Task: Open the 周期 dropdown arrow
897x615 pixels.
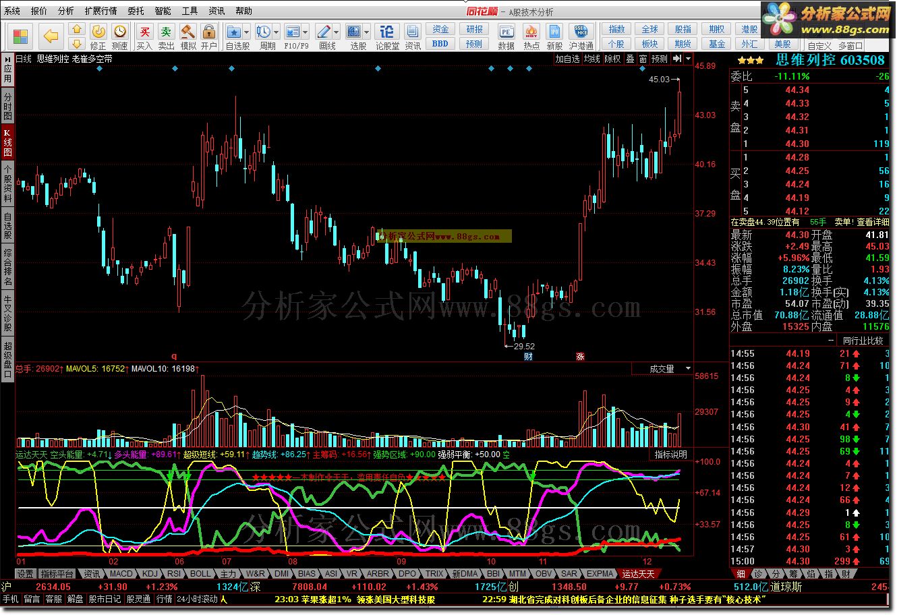Action: pyautogui.click(x=277, y=32)
